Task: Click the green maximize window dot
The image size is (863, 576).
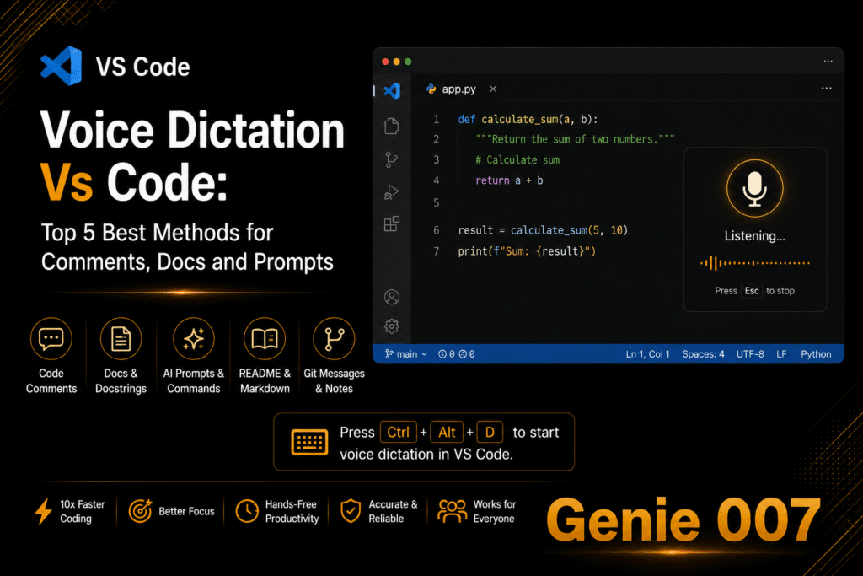Action: click(x=408, y=62)
